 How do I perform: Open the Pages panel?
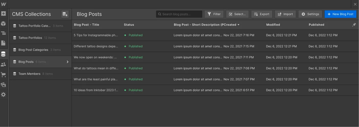coord(3,43)
